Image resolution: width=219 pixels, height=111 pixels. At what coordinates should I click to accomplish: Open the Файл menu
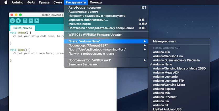(x=31, y=3)
